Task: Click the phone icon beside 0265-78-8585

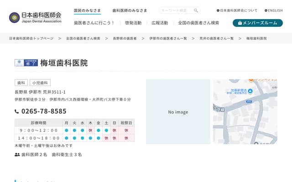Action: [x=17, y=111]
